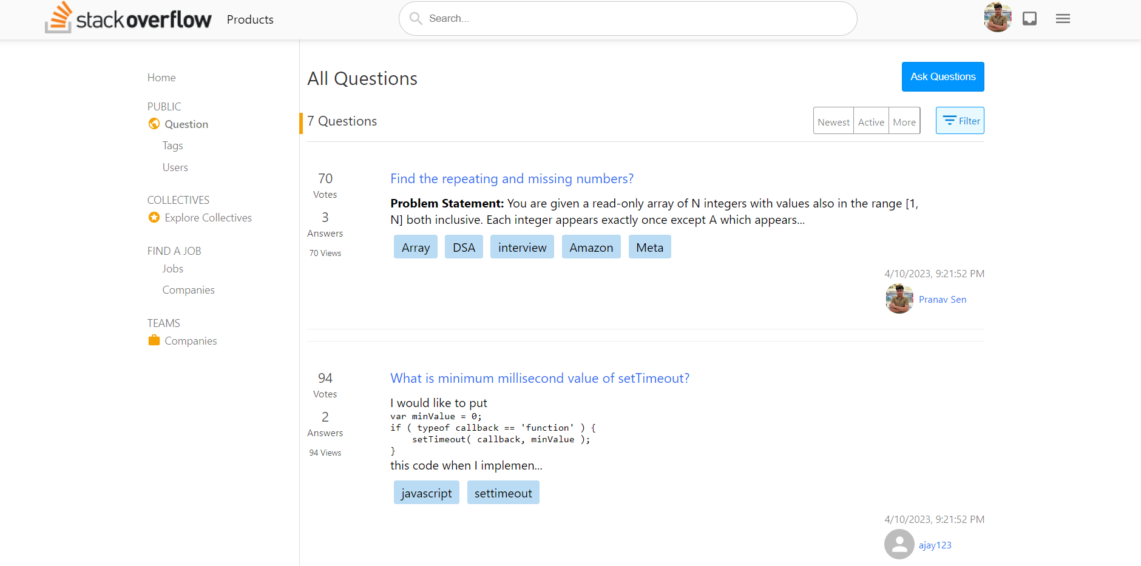Open the hamburger navigation menu
Screen dimensions: 1141x566
(x=1063, y=18)
